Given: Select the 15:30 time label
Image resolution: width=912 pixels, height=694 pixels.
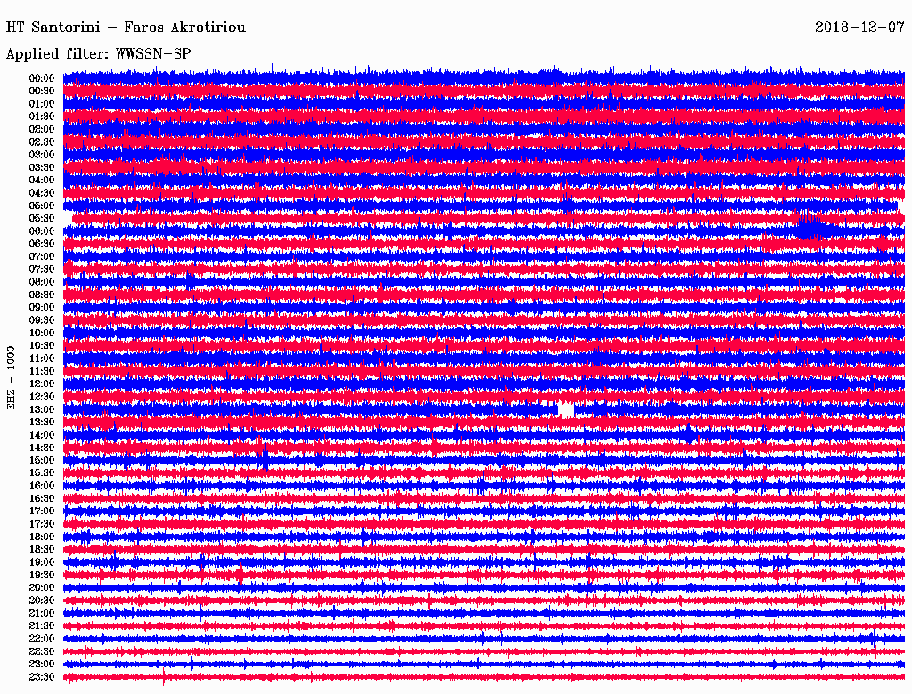Looking at the screenshot, I should click(42, 473).
